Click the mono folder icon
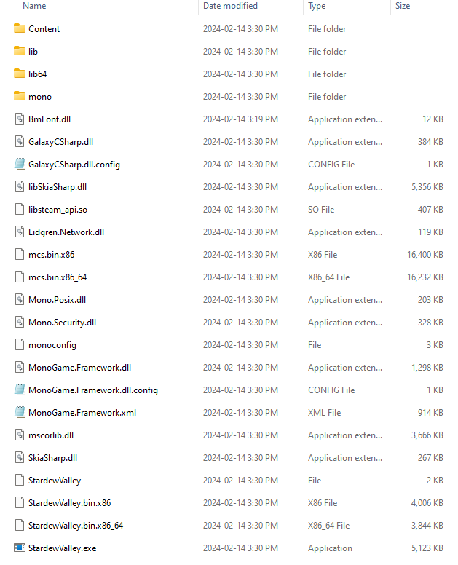Viewport: 458px width, 565px height. (20, 96)
